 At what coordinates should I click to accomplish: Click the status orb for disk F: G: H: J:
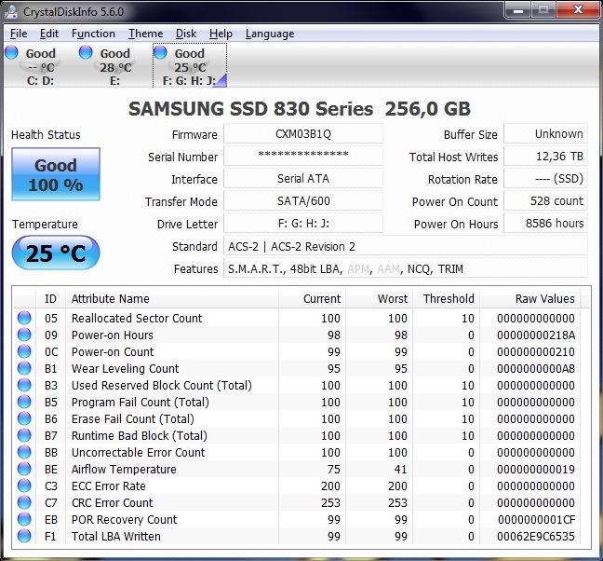click(160, 52)
